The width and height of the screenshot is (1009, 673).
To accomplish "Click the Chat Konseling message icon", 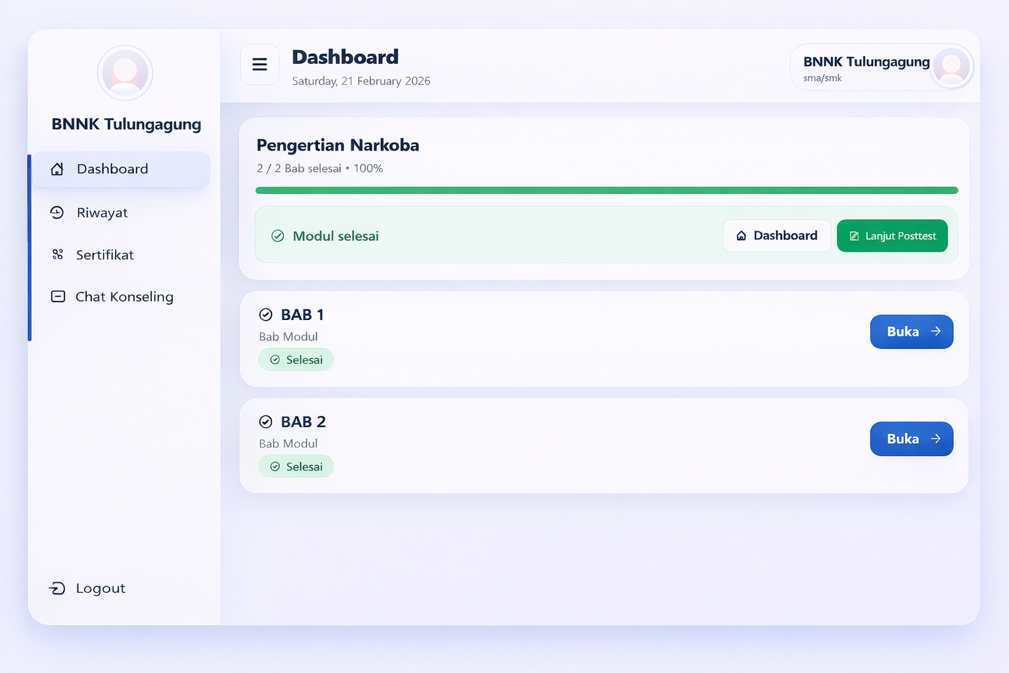I will pyautogui.click(x=58, y=296).
